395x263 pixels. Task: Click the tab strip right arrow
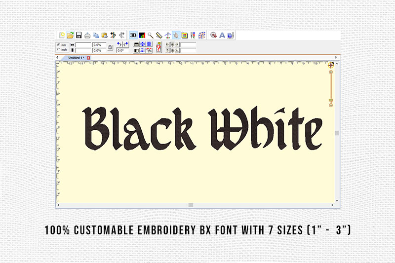pos(336,58)
